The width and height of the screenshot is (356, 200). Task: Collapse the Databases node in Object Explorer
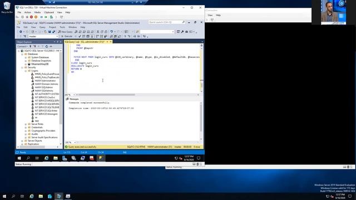click(22, 54)
